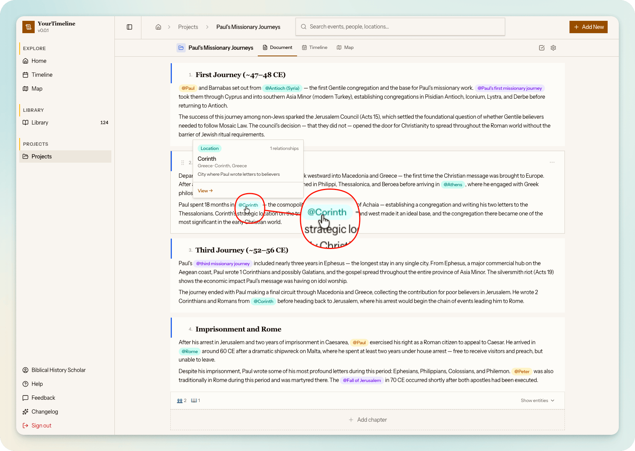Click the @Paul tag in First Journey

click(188, 88)
